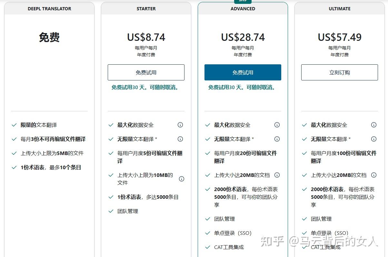Viewport: 388px width, 257px height.
Task: Click 限量的文本翻译 feature
Action: tap(39, 125)
